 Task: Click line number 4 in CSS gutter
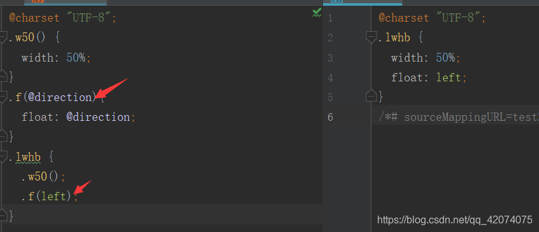point(330,78)
